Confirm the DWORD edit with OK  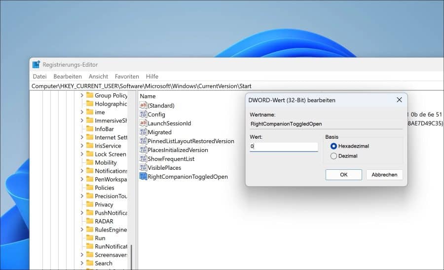coord(343,175)
